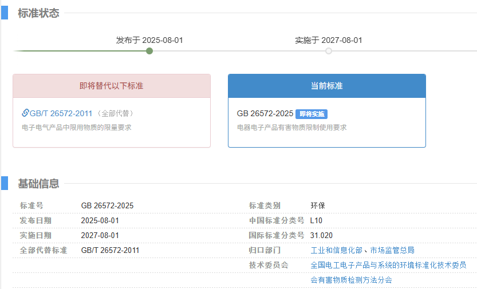Click the chain link icon beside GB/T 26572-2011
This screenshot has width=477, height=289.
pos(25,113)
